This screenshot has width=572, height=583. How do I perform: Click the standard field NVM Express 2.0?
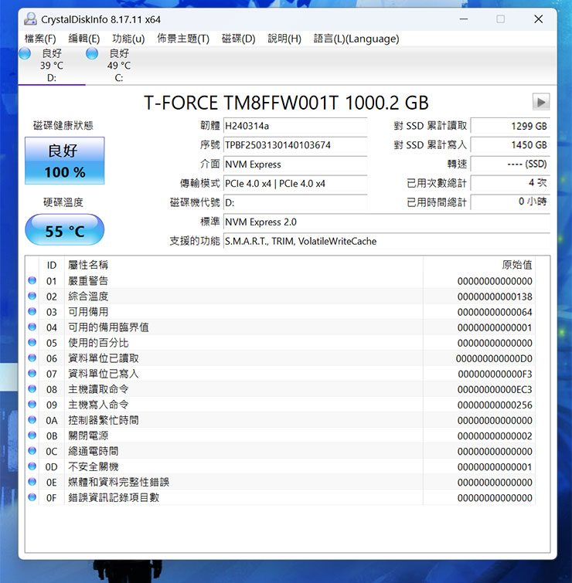coord(386,222)
